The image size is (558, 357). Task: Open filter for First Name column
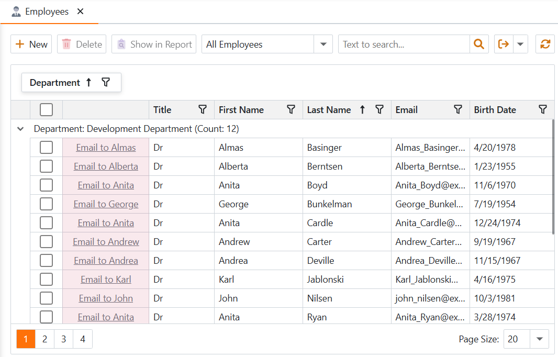pos(291,109)
